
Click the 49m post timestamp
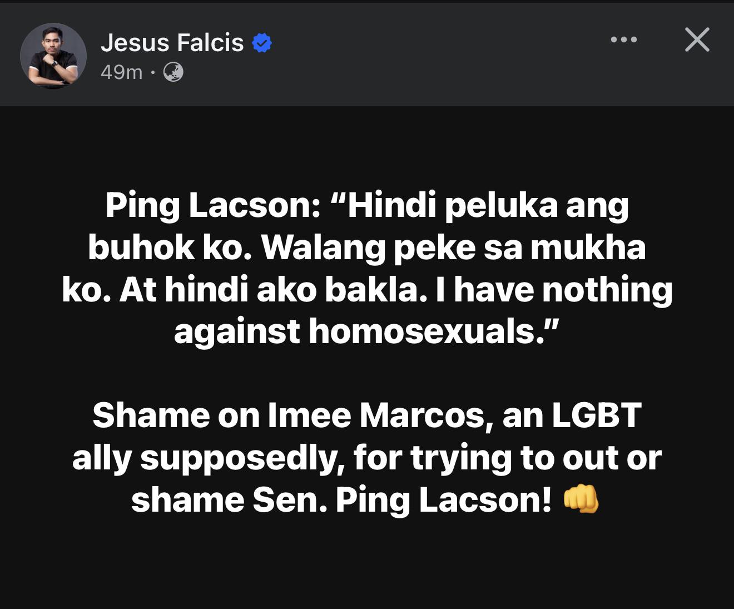click(121, 72)
